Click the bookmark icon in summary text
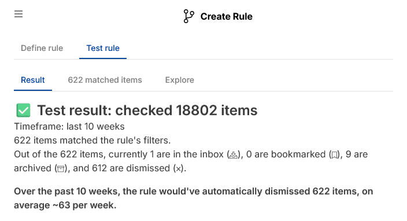The width and height of the screenshot is (407, 221). [x=335, y=155]
